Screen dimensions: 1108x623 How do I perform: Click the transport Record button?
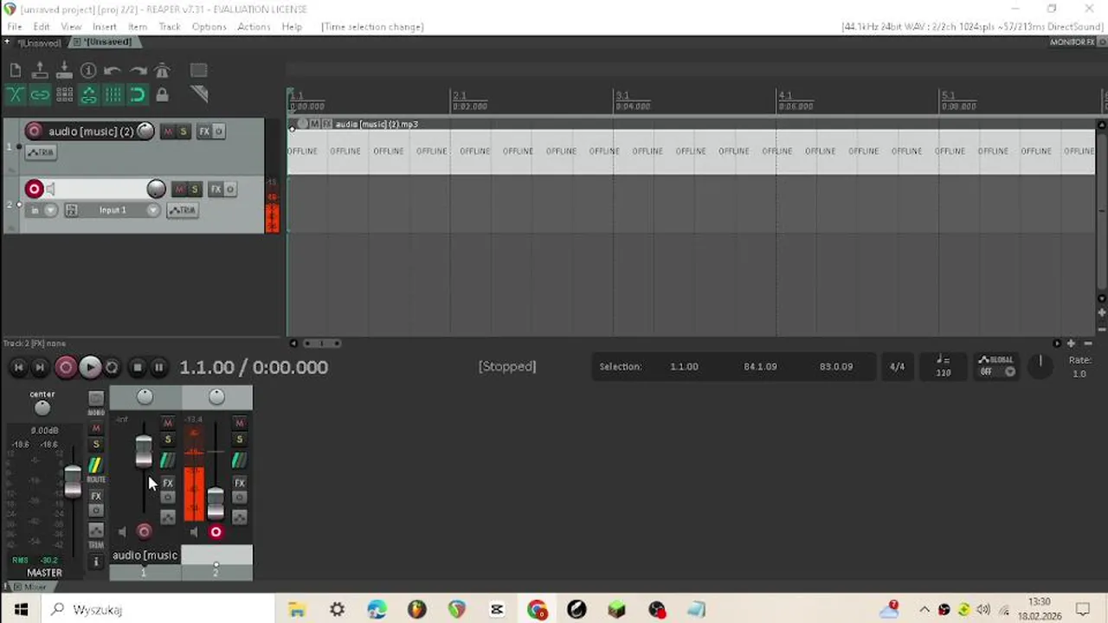(x=65, y=368)
